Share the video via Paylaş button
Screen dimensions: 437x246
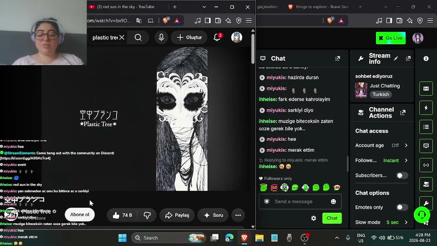[x=177, y=215]
